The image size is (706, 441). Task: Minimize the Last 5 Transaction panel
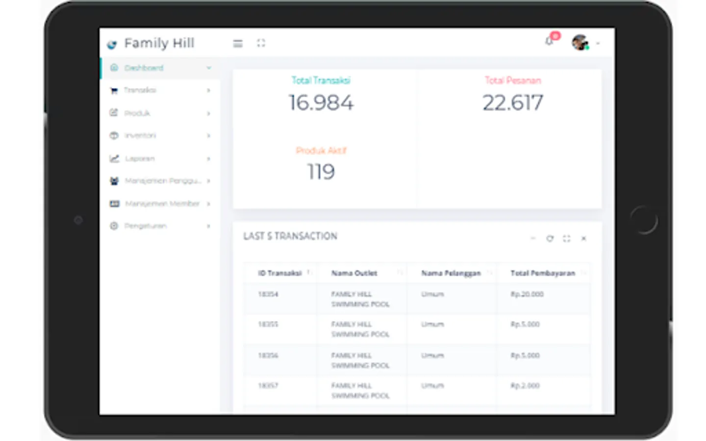coord(533,238)
